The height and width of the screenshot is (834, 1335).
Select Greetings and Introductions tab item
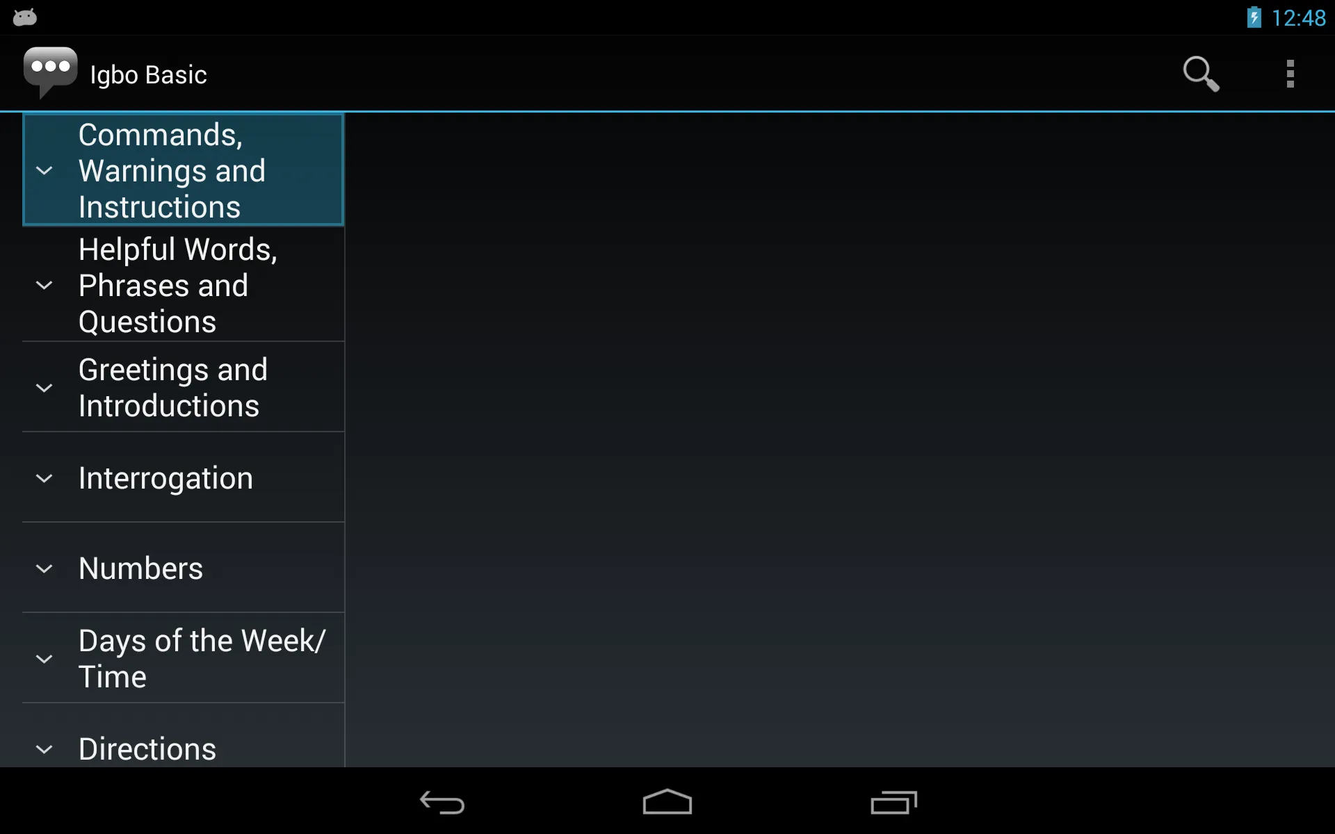pyautogui.click(x=181, y=386)
